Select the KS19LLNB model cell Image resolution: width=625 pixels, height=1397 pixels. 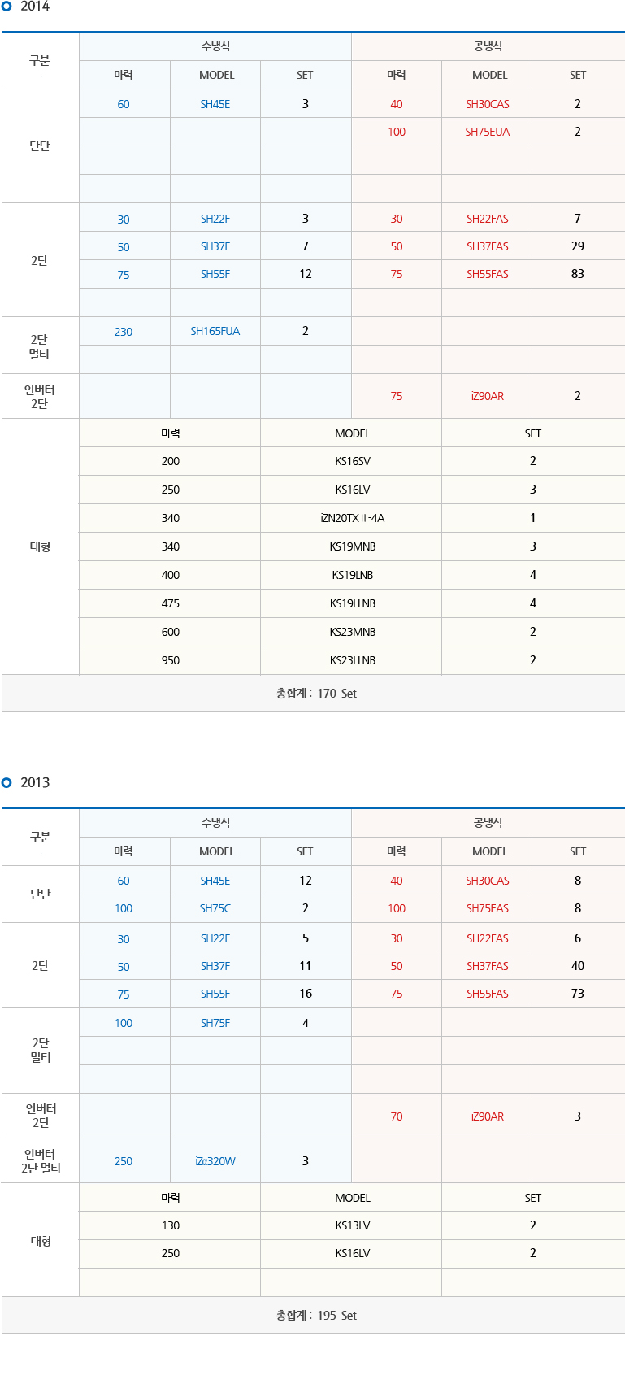click(x=353, y=603)
